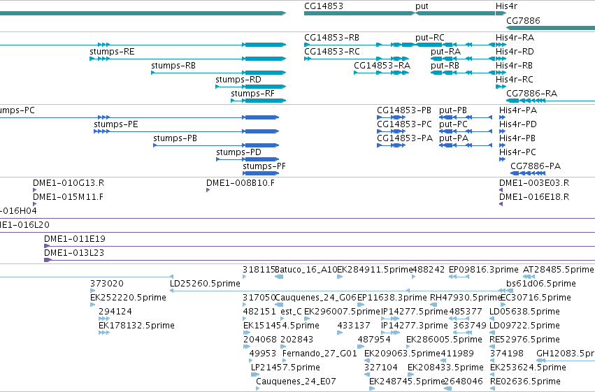
Task: Click put-RB transcript label
Action: coord(445,66)
